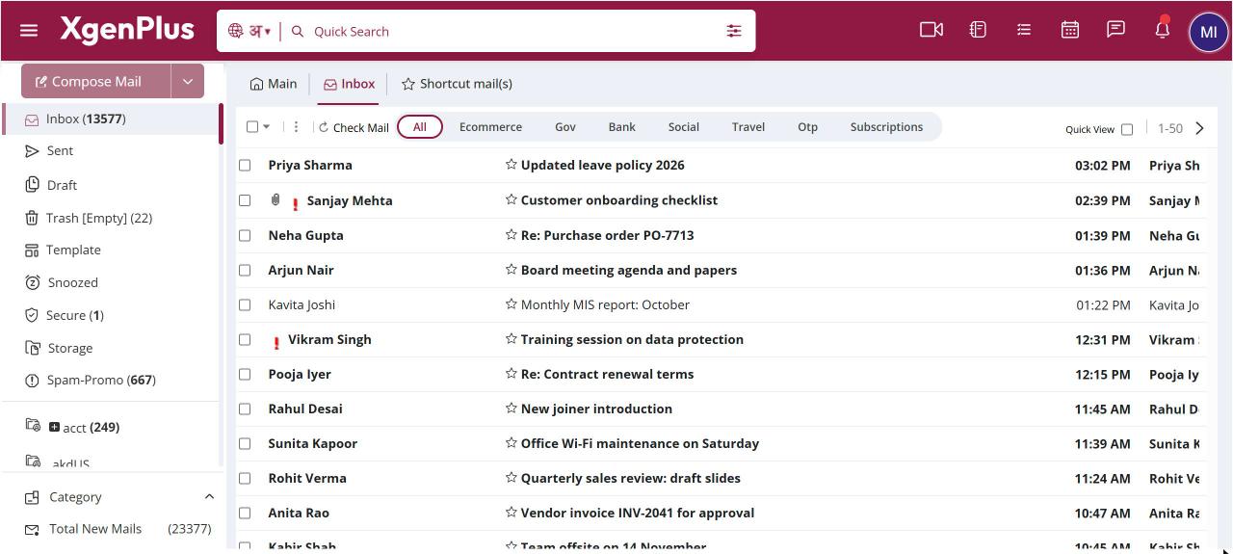Open the task checklist icon
This screenshot has height=554, width=1233.
1024,30
